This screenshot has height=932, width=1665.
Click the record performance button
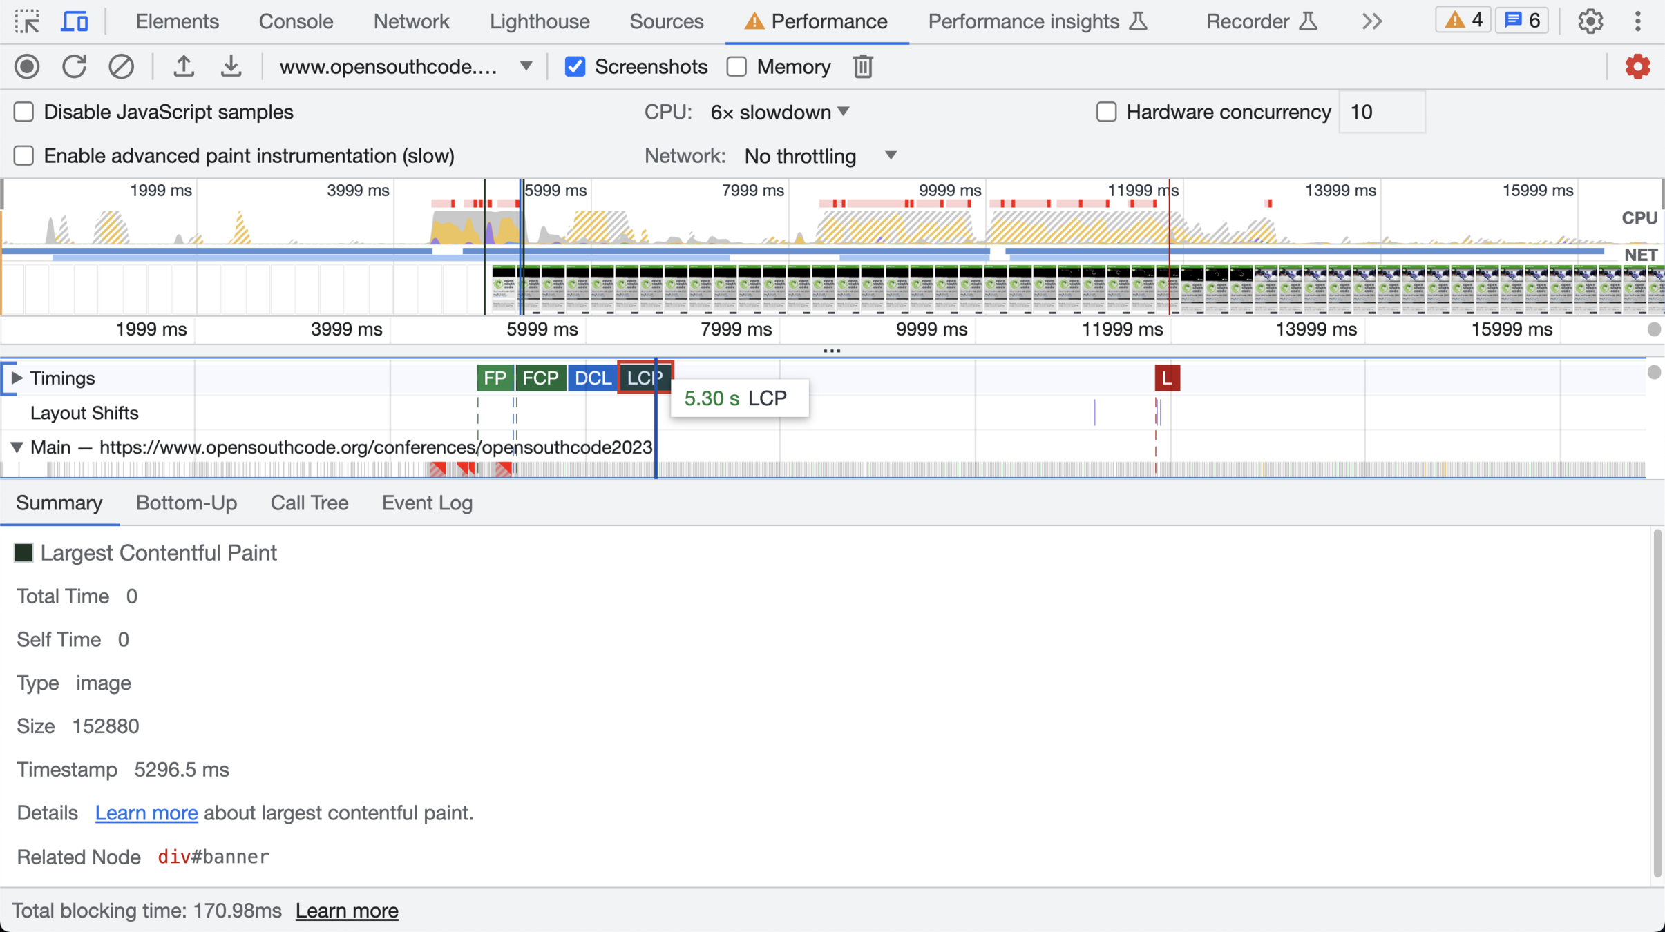pyautogui.click(x=27, y=67)
